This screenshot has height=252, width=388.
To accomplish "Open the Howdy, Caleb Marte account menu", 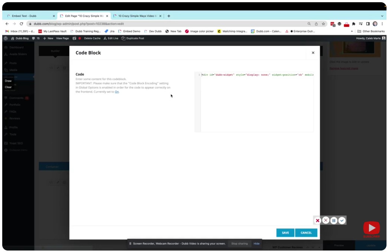I will click(371, 38).
